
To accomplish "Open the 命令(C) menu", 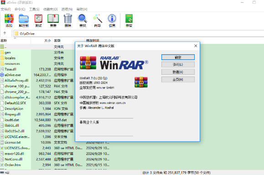I will pos(20,9).
